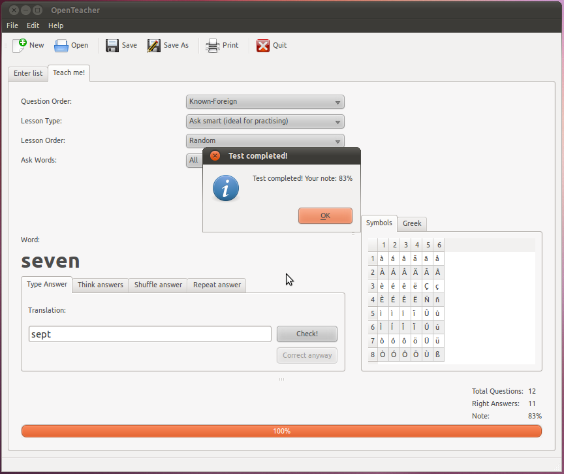
Task: Expand the Lesson Order dropdown
Action: click(x=265, y=141)
